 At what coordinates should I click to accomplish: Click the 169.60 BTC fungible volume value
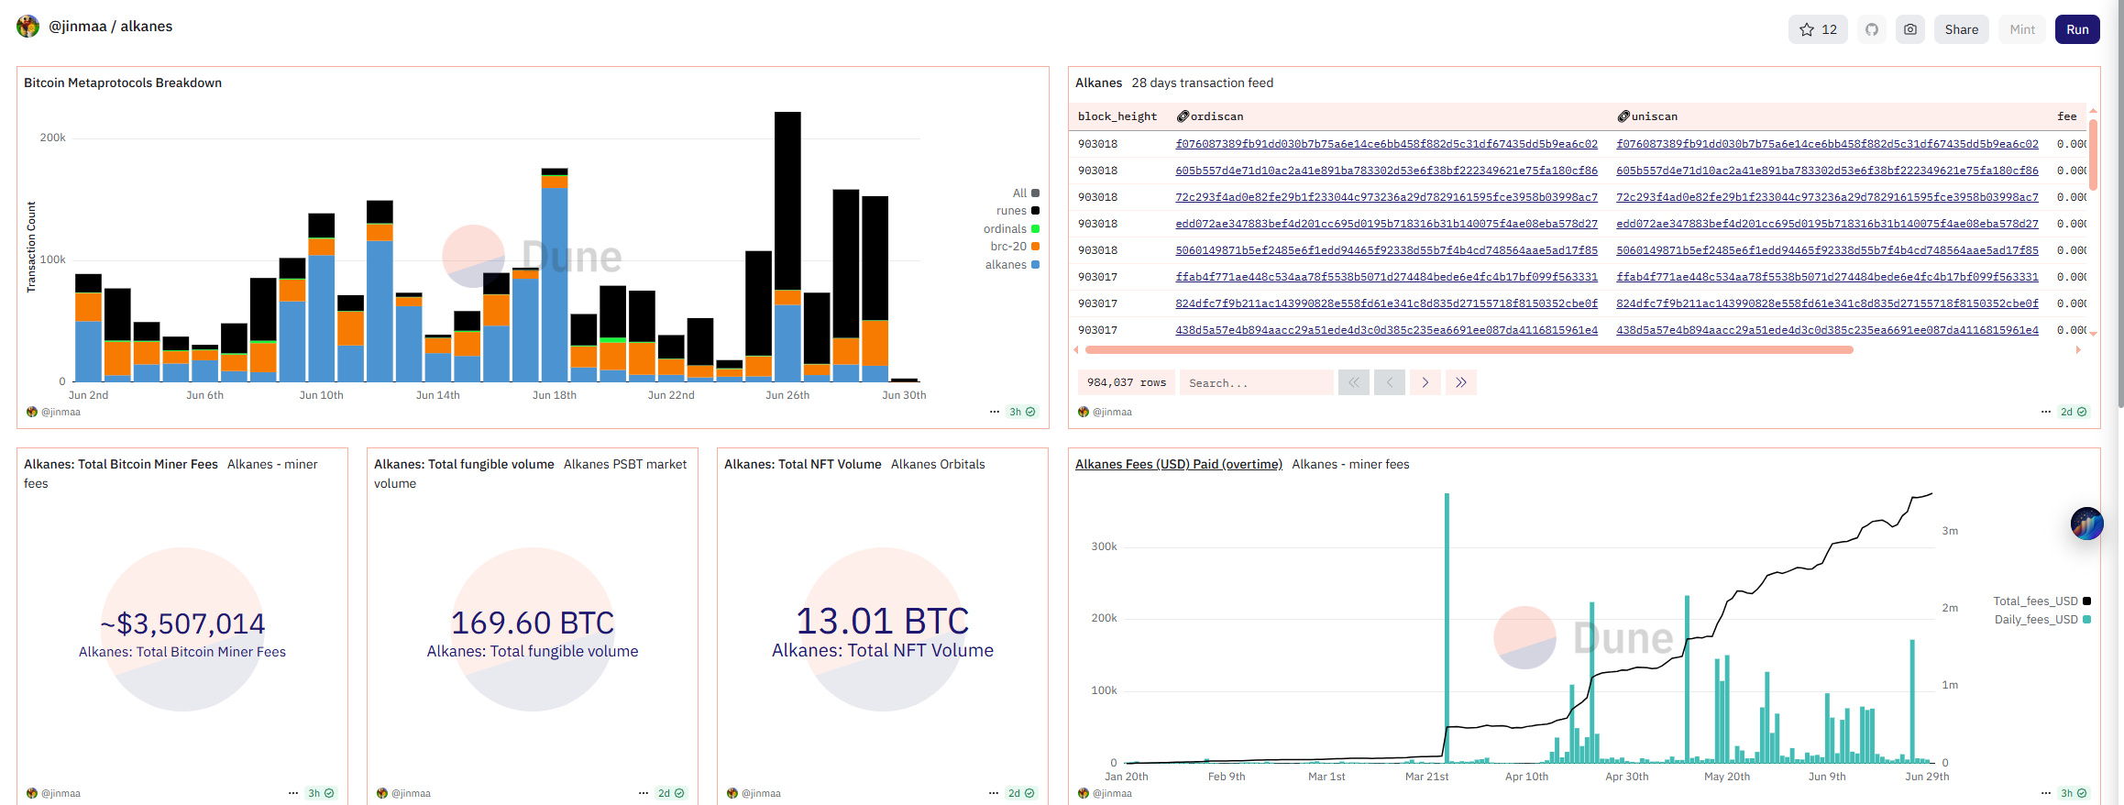click(x=533, y=623)
